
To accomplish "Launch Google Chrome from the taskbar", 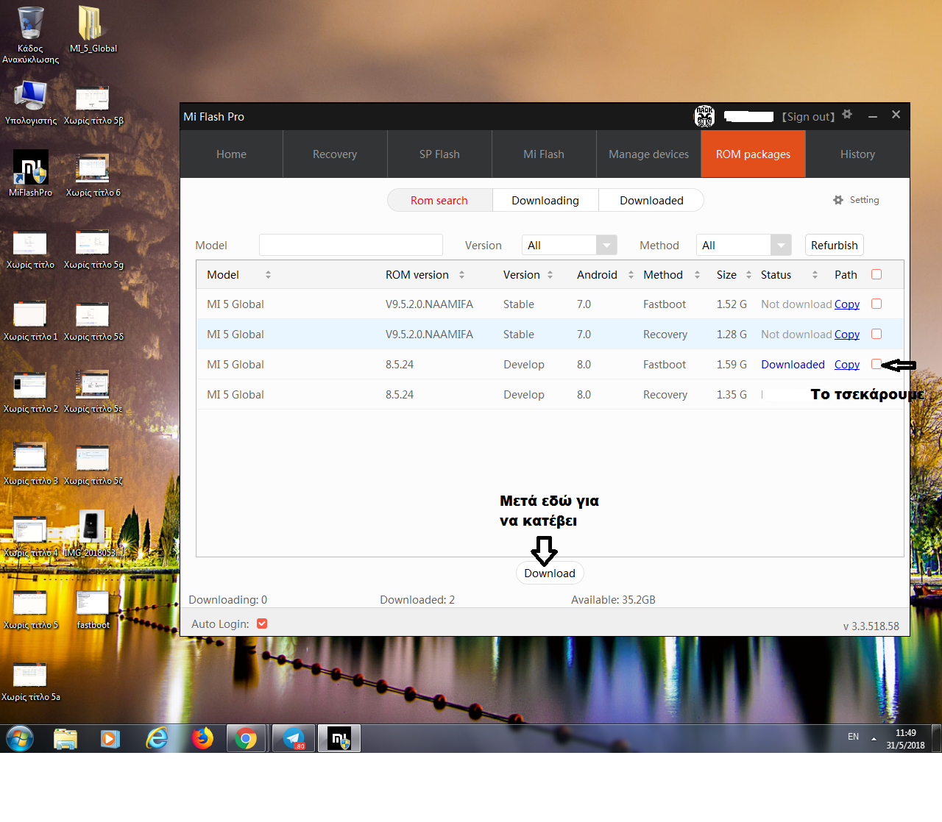I will pyautogui.click(x=247, y=738).
